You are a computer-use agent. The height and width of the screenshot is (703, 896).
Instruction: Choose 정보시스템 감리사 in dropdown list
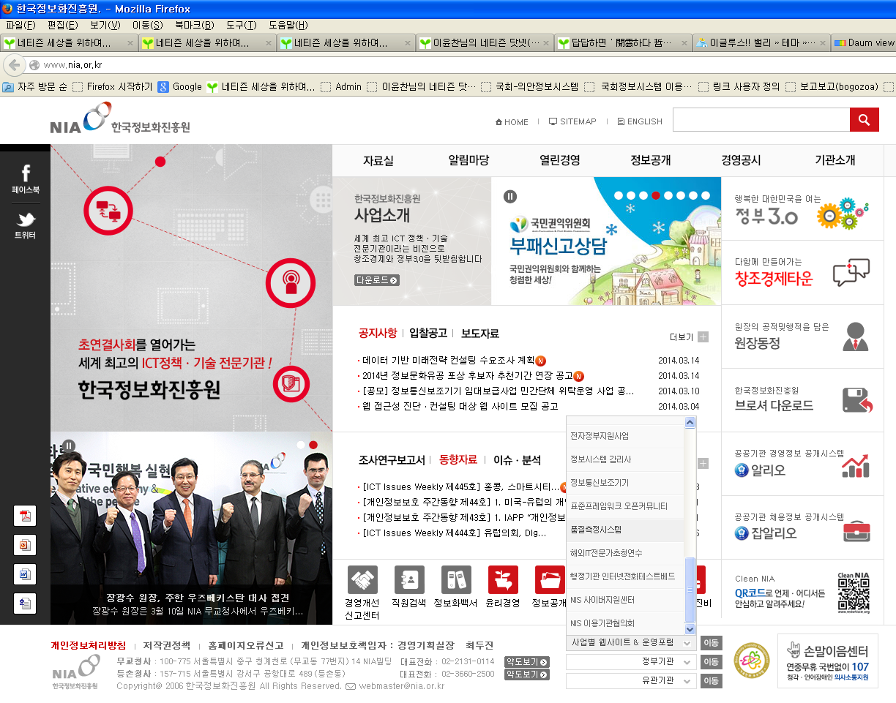click(x=625, y=459)
